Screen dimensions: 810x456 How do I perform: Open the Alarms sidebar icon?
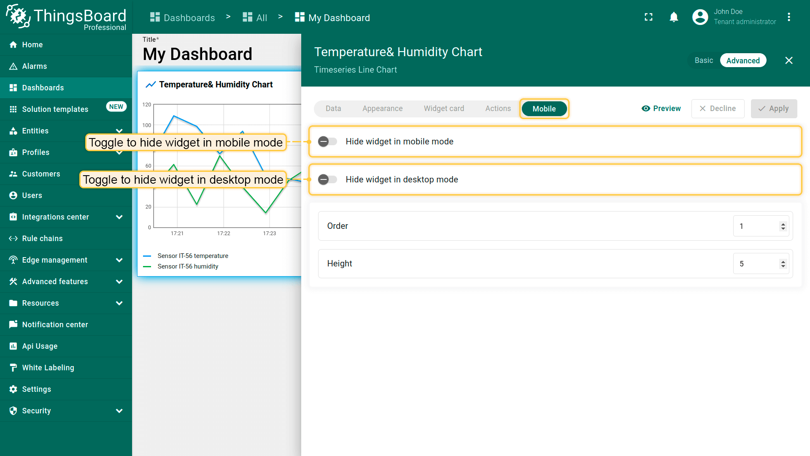pyautogui.click(x=13, y=66)
